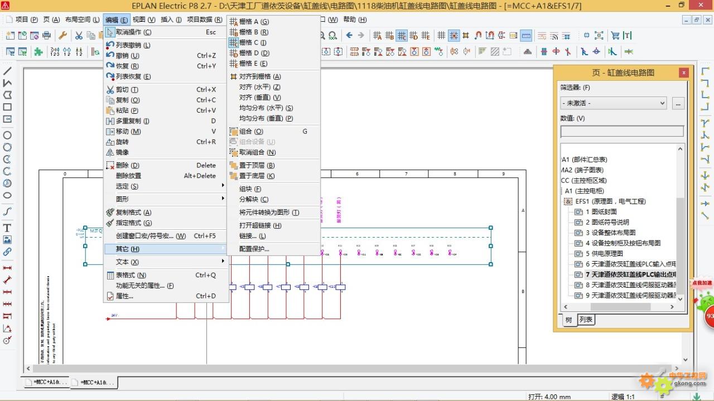714x401 pixels.
Task: Click the red magnet object snap icon
Action: point(478,36)
